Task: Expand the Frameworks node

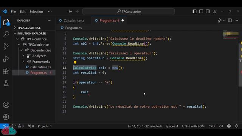Action: [23, 62]
